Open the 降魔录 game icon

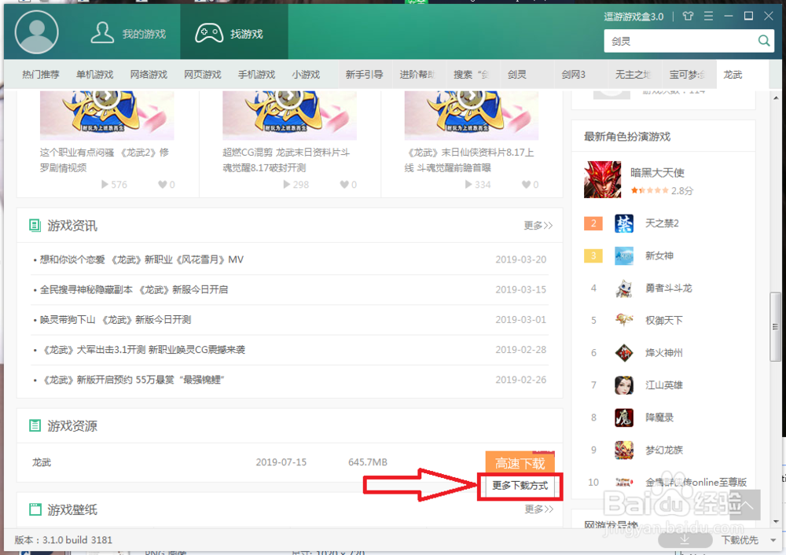point(624,417)
